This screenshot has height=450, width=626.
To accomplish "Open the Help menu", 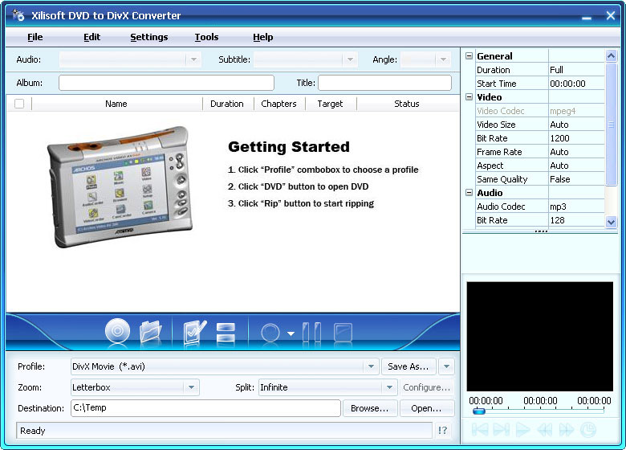I will [x=263, y=37].
